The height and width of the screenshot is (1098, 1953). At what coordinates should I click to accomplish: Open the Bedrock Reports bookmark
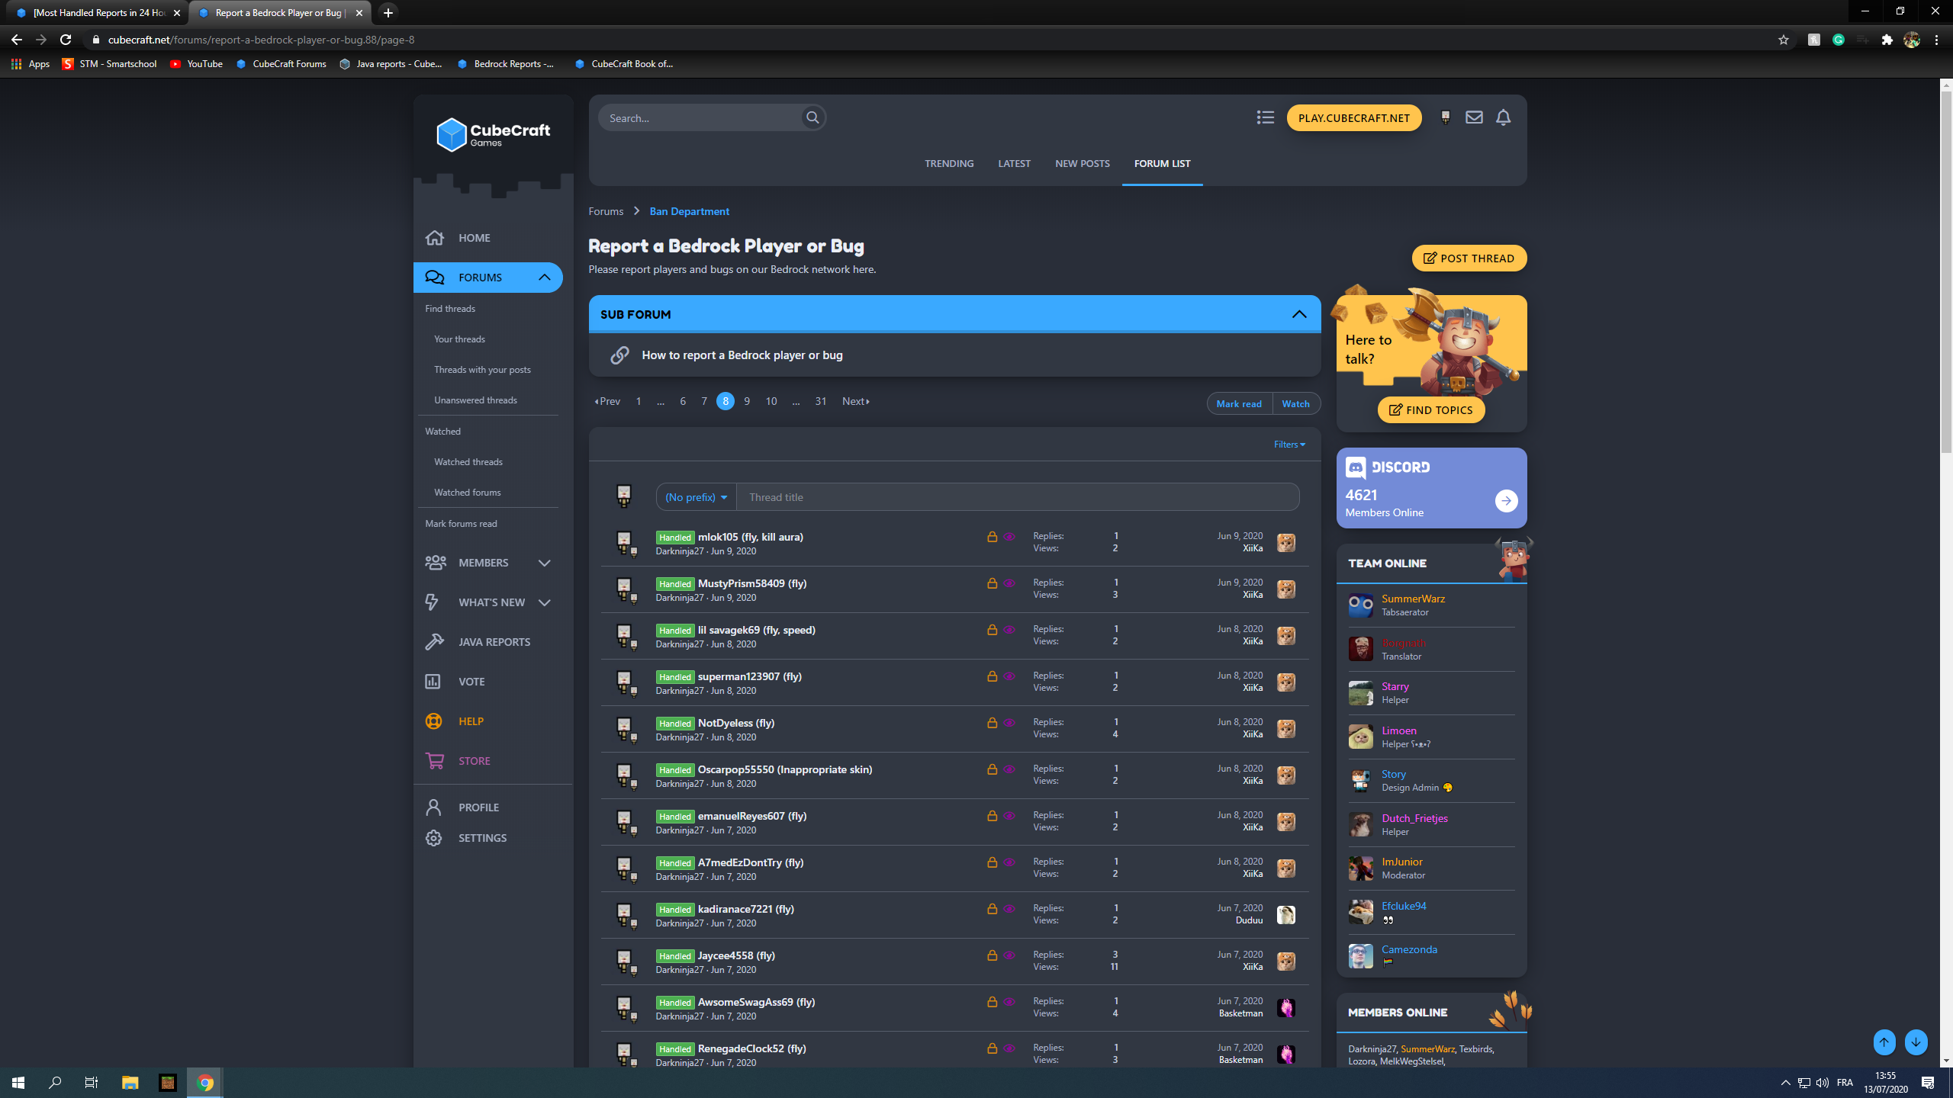507,64
